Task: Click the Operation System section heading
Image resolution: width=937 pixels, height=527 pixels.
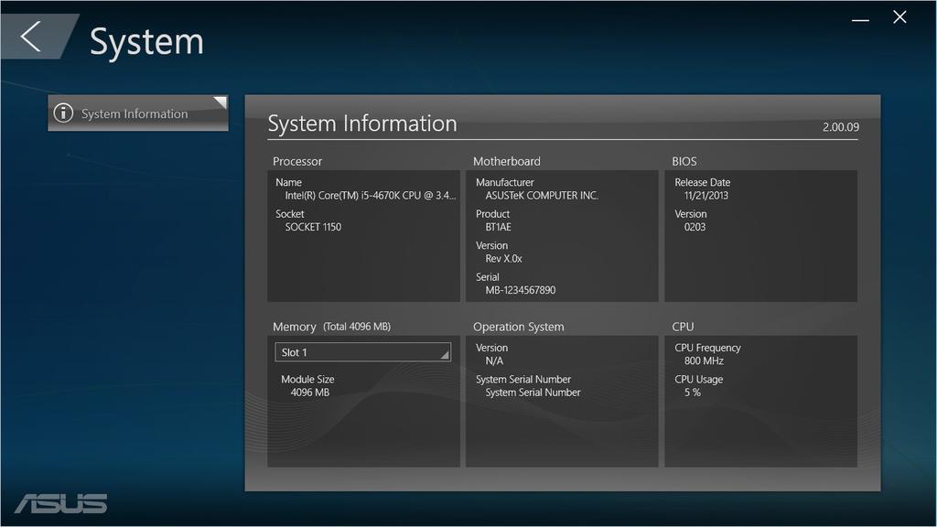Action: pos(519,327)
